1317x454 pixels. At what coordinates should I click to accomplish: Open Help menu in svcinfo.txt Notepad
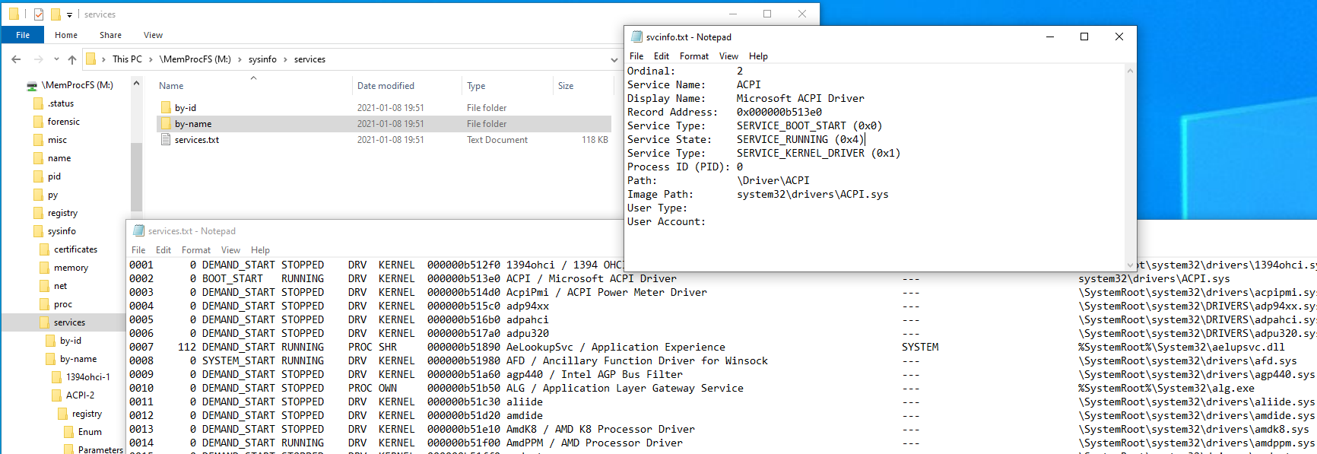click(x=758, y=56)
